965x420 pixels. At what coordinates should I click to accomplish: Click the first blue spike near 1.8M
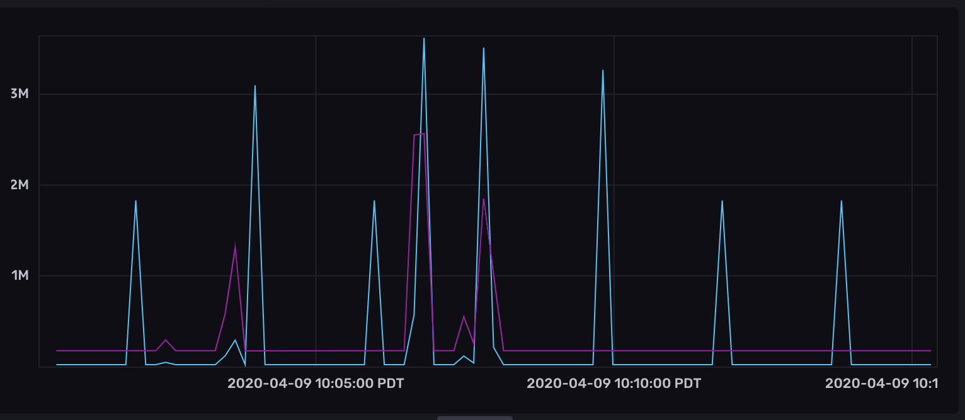pos(135,201)
